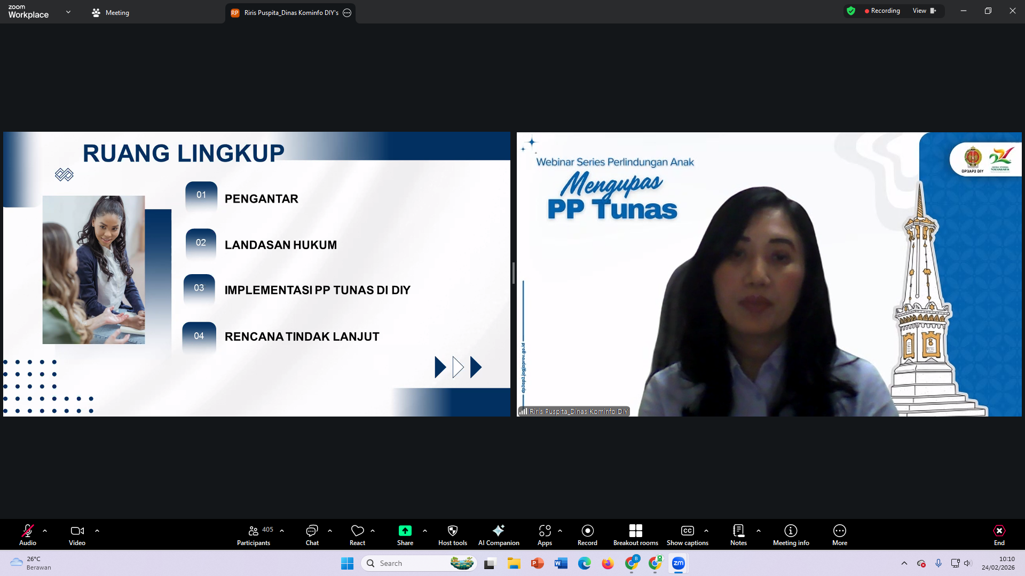Image resolution: width=1025 pixels, height=576 pixels.
Task: Click the End meeting button
Action: click(999, 534)
